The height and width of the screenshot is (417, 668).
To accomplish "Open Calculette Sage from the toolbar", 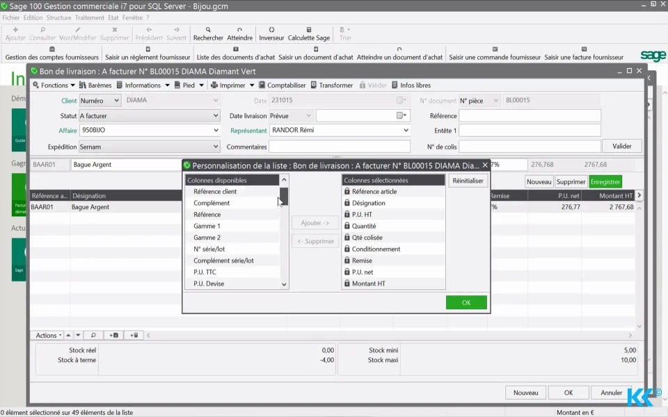I will [308, 33].
